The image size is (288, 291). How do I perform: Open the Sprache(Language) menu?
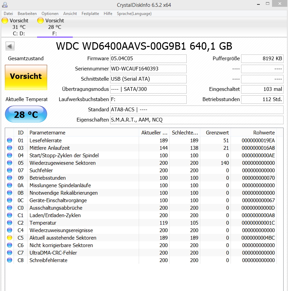click(x=134, y=14)
